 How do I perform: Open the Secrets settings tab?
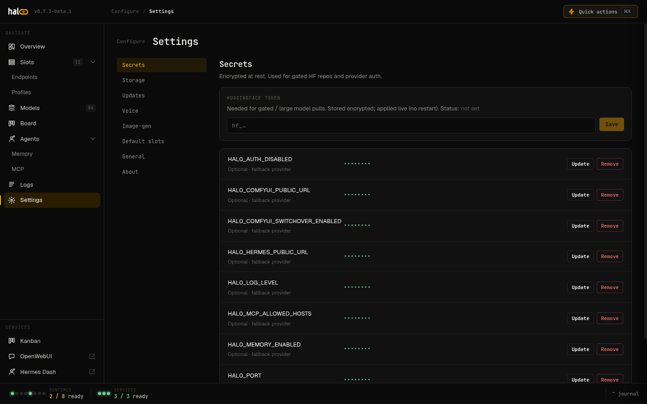(162, 65)
